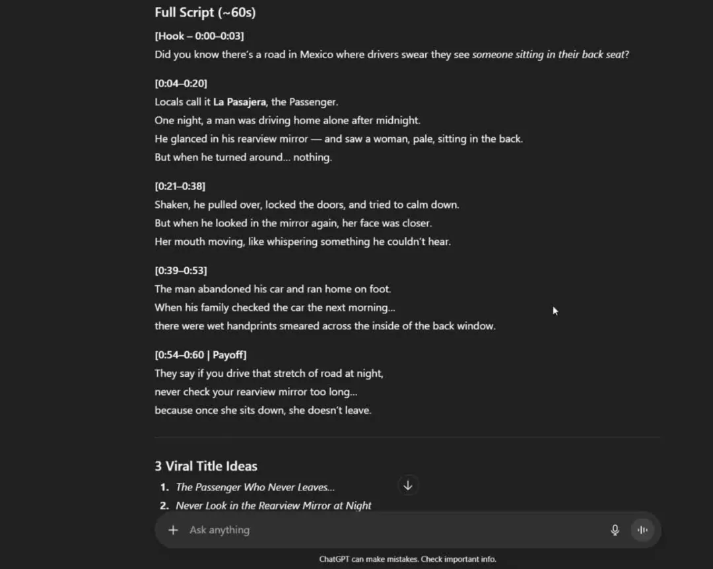Click the "[0:21–0:38]" timestamp label
This screenshot has height=569, width=713.
(x=180, y=187)
